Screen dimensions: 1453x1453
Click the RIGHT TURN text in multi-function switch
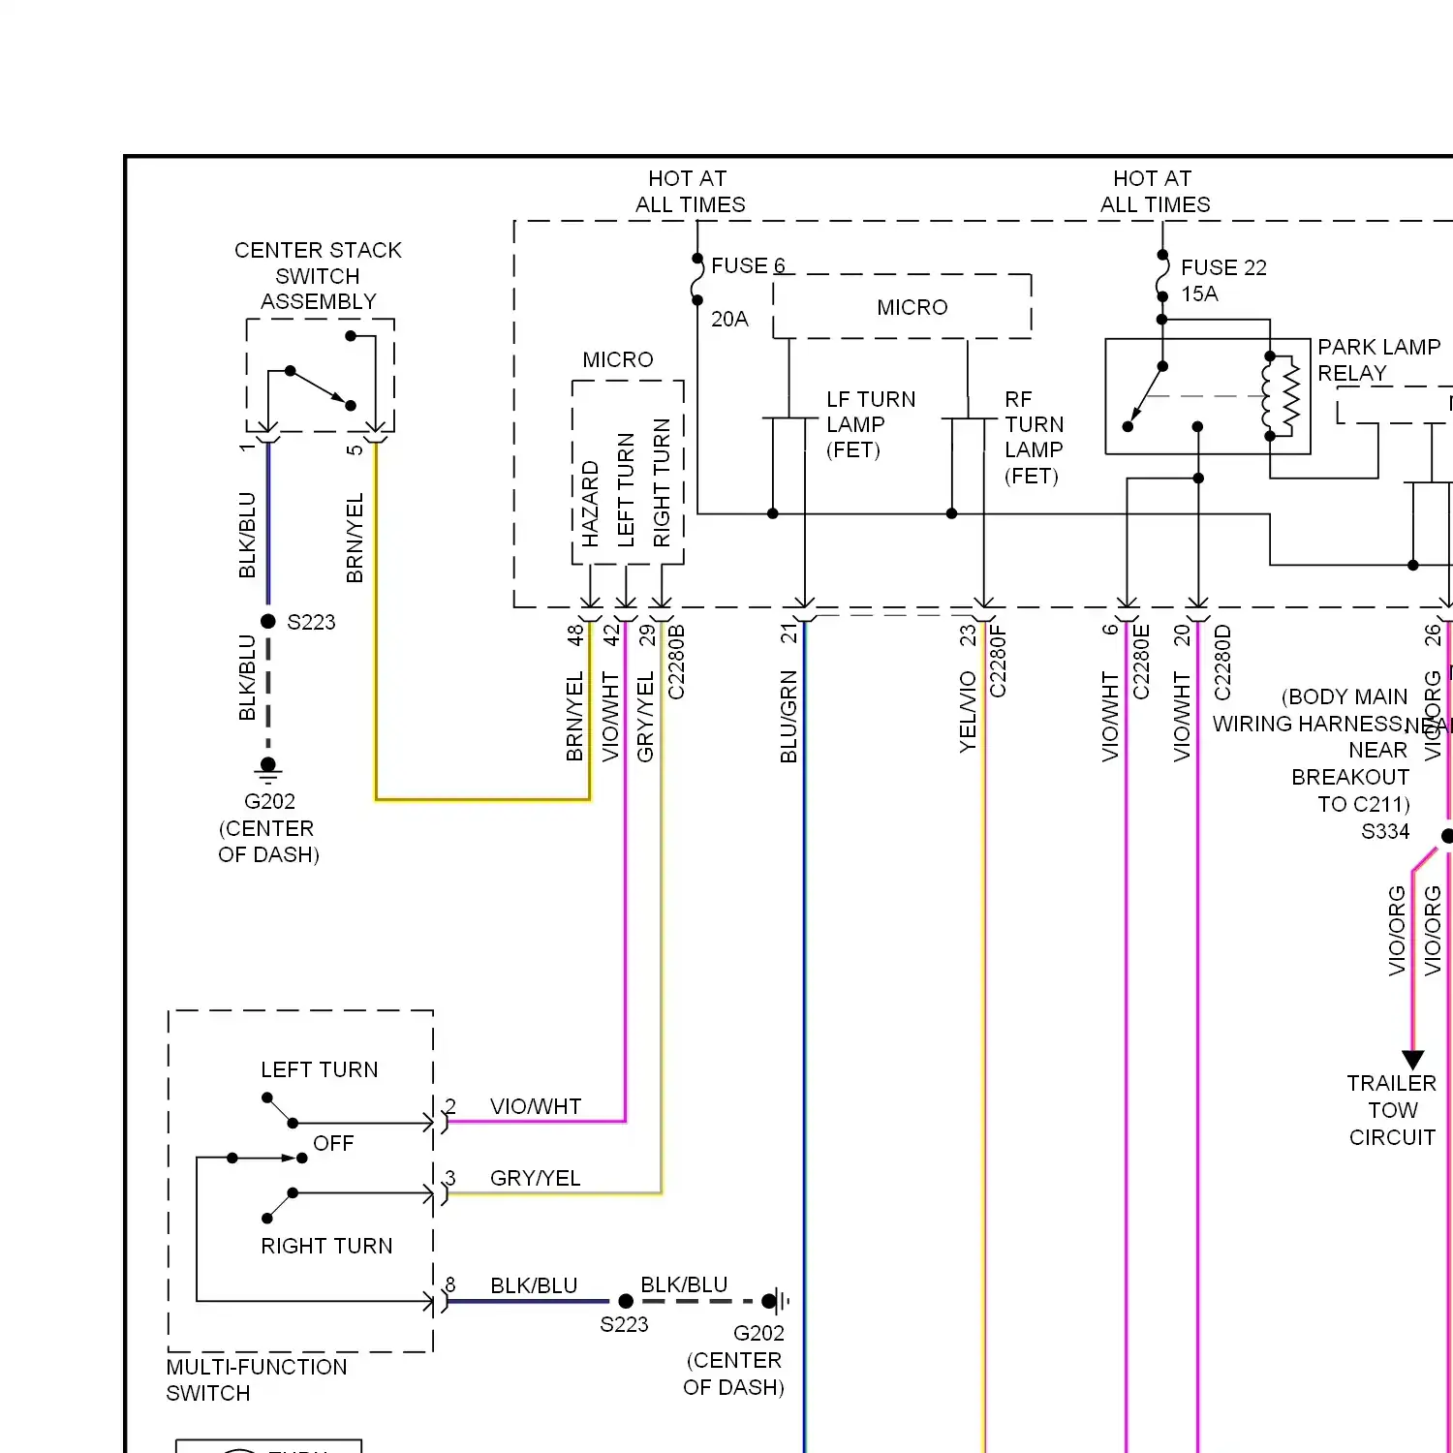(326, 1246)
